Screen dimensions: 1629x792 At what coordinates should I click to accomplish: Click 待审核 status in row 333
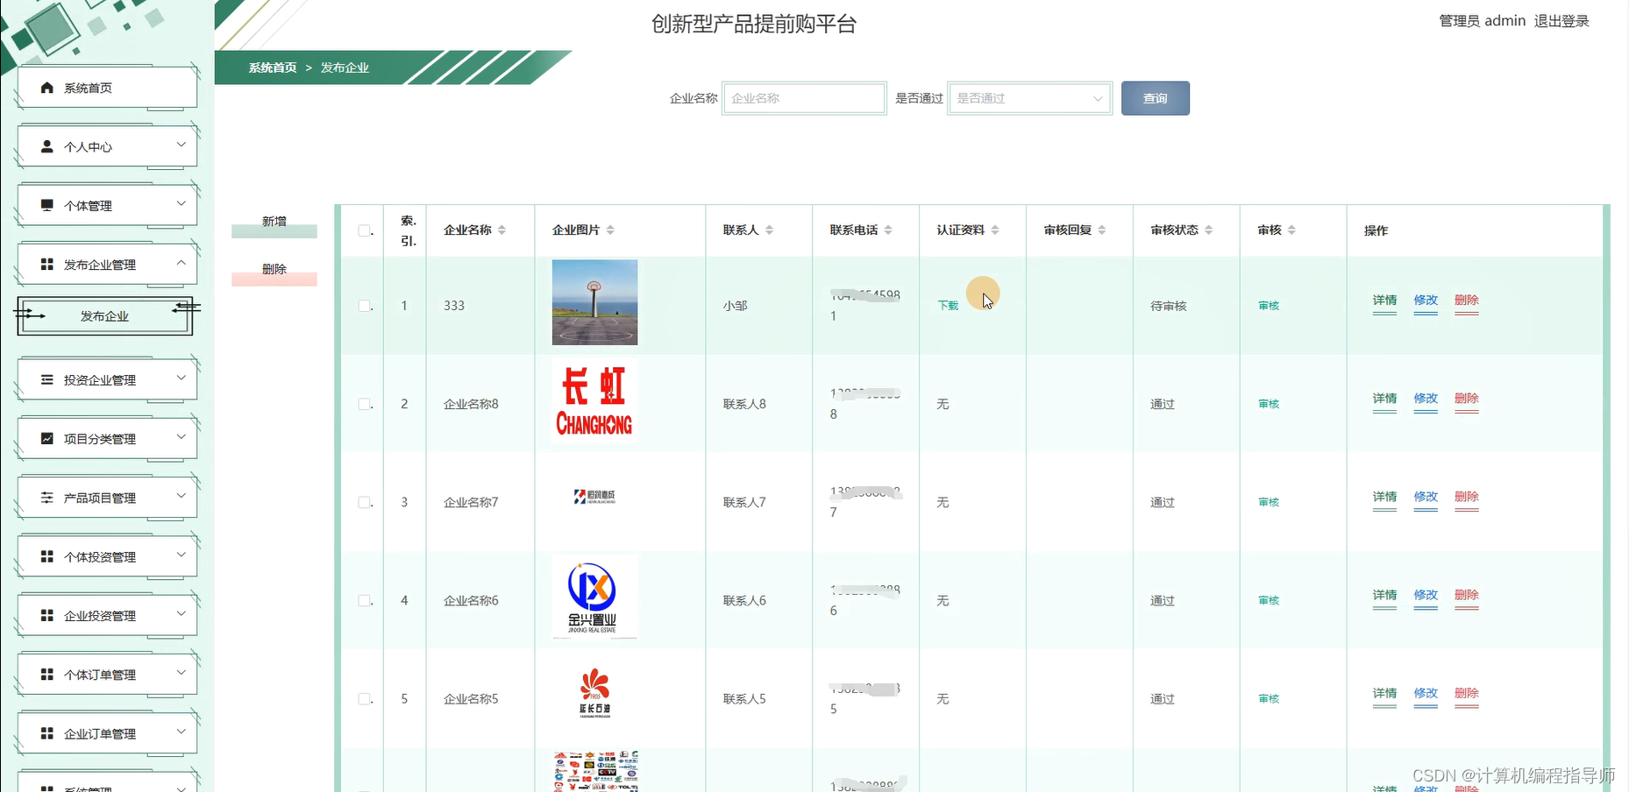(x=1169, y=306)
